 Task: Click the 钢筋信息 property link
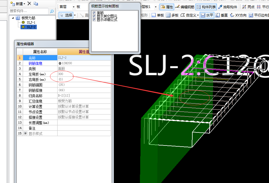(35, 63)
